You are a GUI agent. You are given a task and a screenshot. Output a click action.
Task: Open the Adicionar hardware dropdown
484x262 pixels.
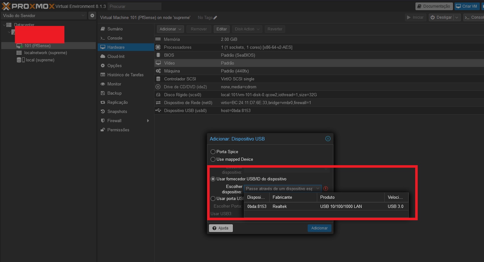point(170,29)
